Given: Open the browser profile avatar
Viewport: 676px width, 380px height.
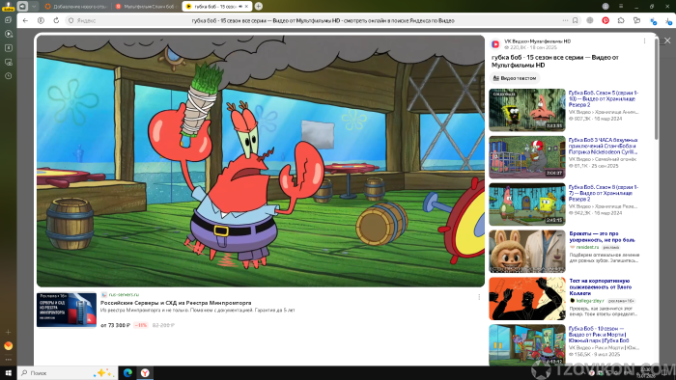Looking at the screenshot, I should point(606,6).
